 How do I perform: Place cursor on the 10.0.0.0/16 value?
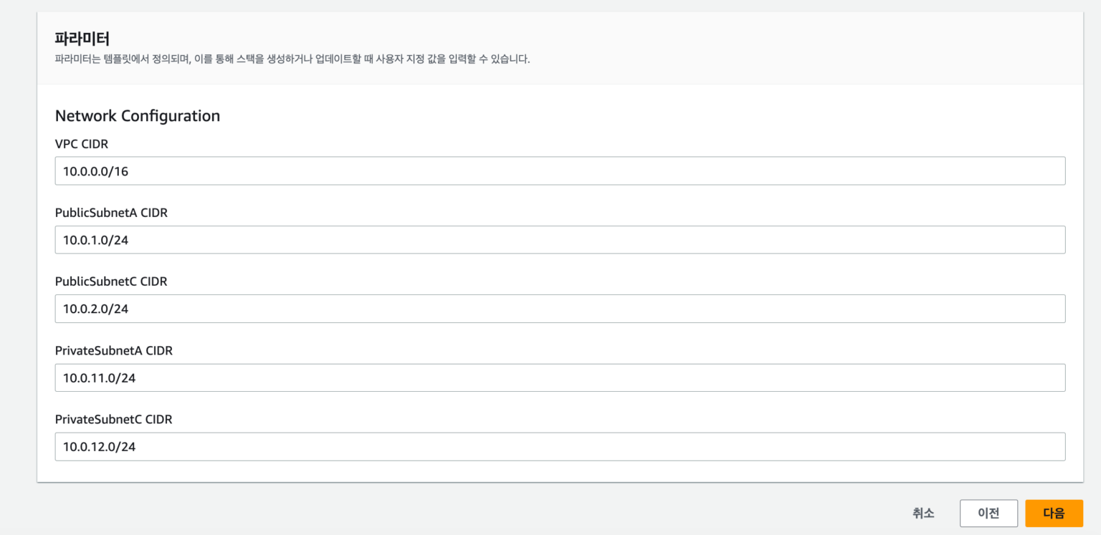[x=95, y=171]
